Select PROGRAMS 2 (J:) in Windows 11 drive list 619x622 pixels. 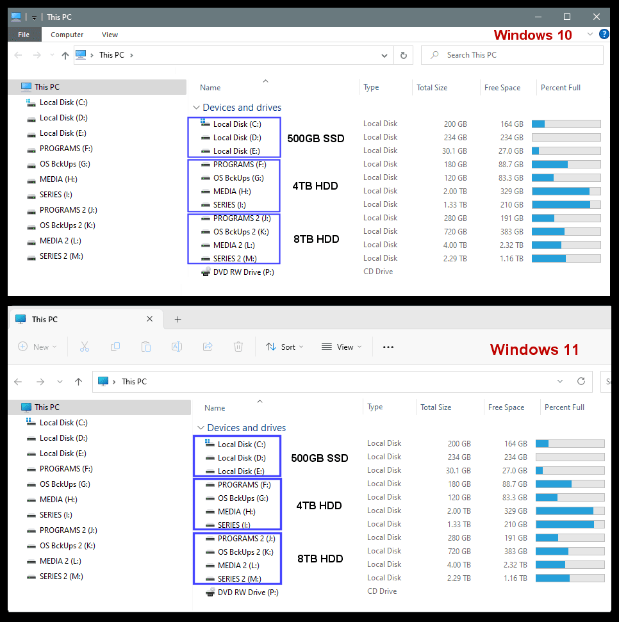240,539
